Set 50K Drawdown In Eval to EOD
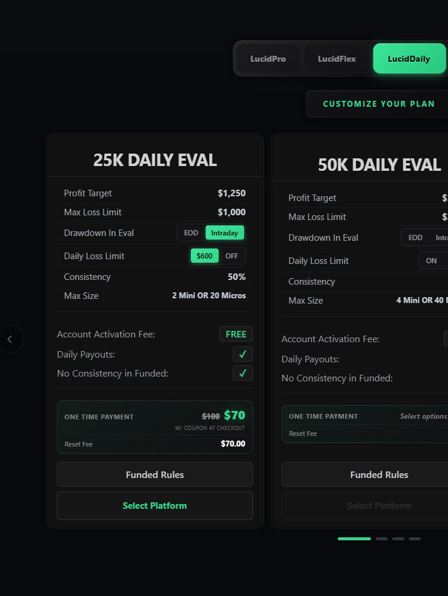Image resolution: width=448 pixels, height=596 pixels. [x=415, y=238]
